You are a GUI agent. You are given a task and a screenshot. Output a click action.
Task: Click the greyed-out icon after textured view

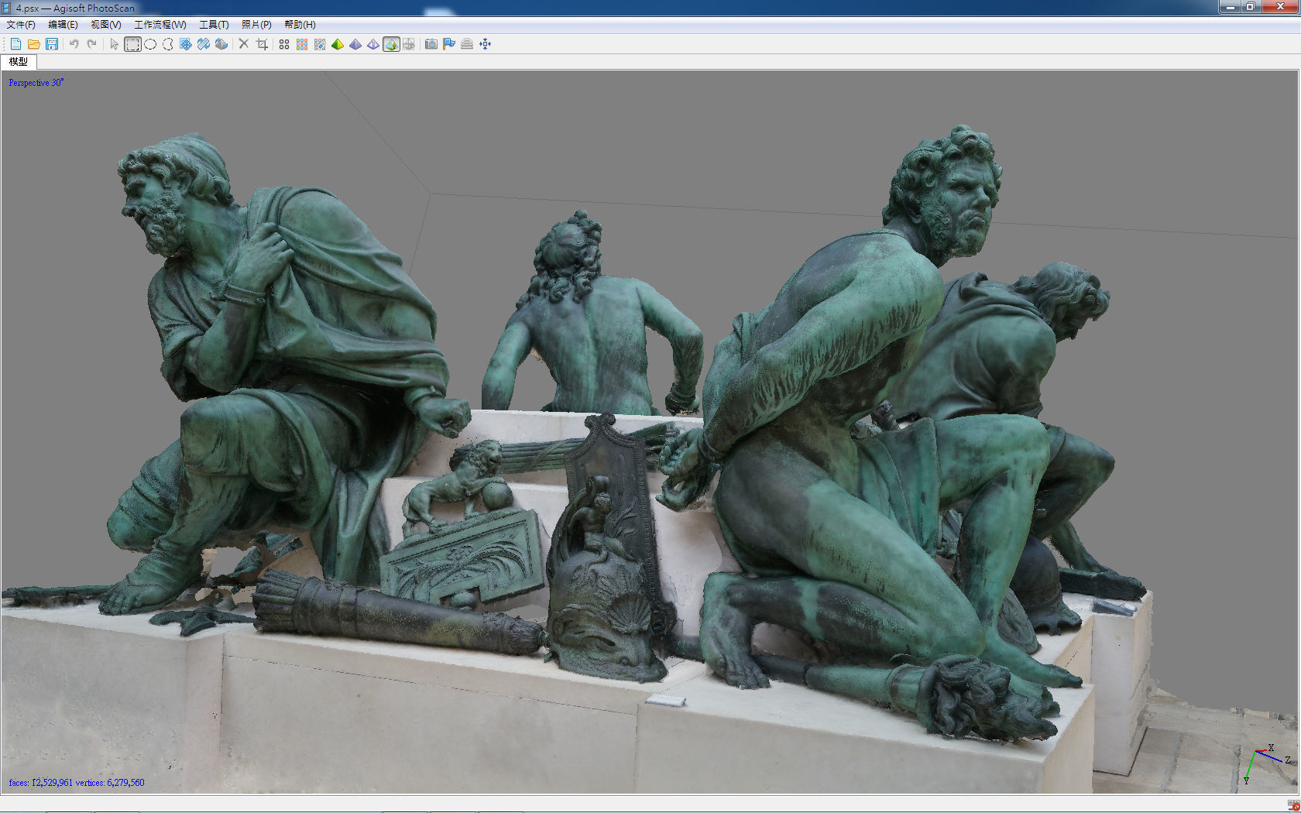(409, 44)
